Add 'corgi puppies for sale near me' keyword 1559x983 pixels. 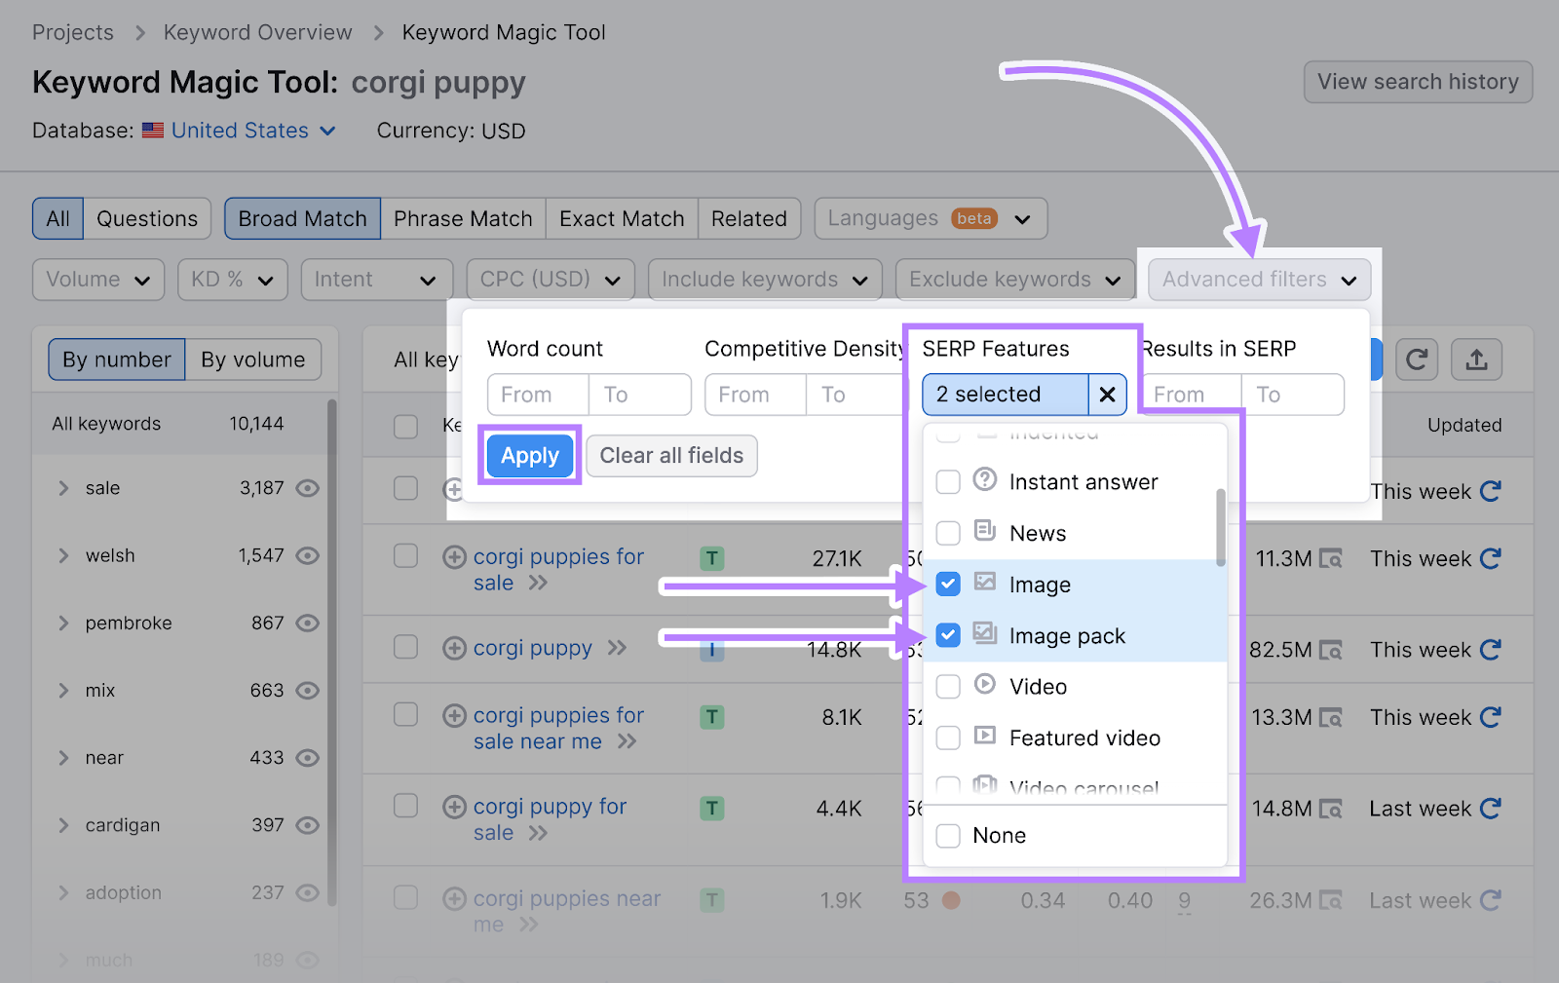(454, 716)
